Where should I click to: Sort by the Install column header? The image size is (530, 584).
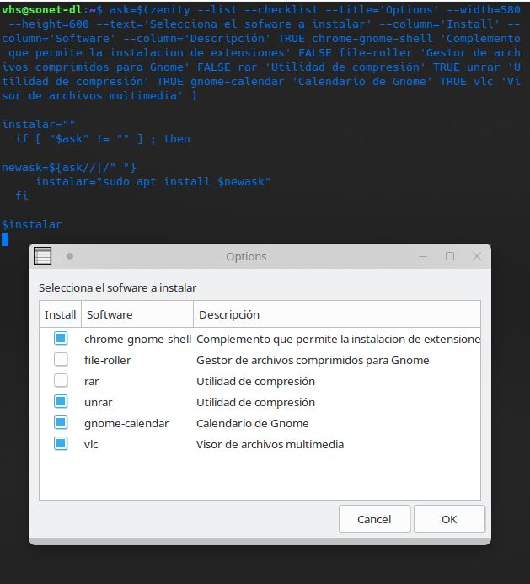coord(61,314)
